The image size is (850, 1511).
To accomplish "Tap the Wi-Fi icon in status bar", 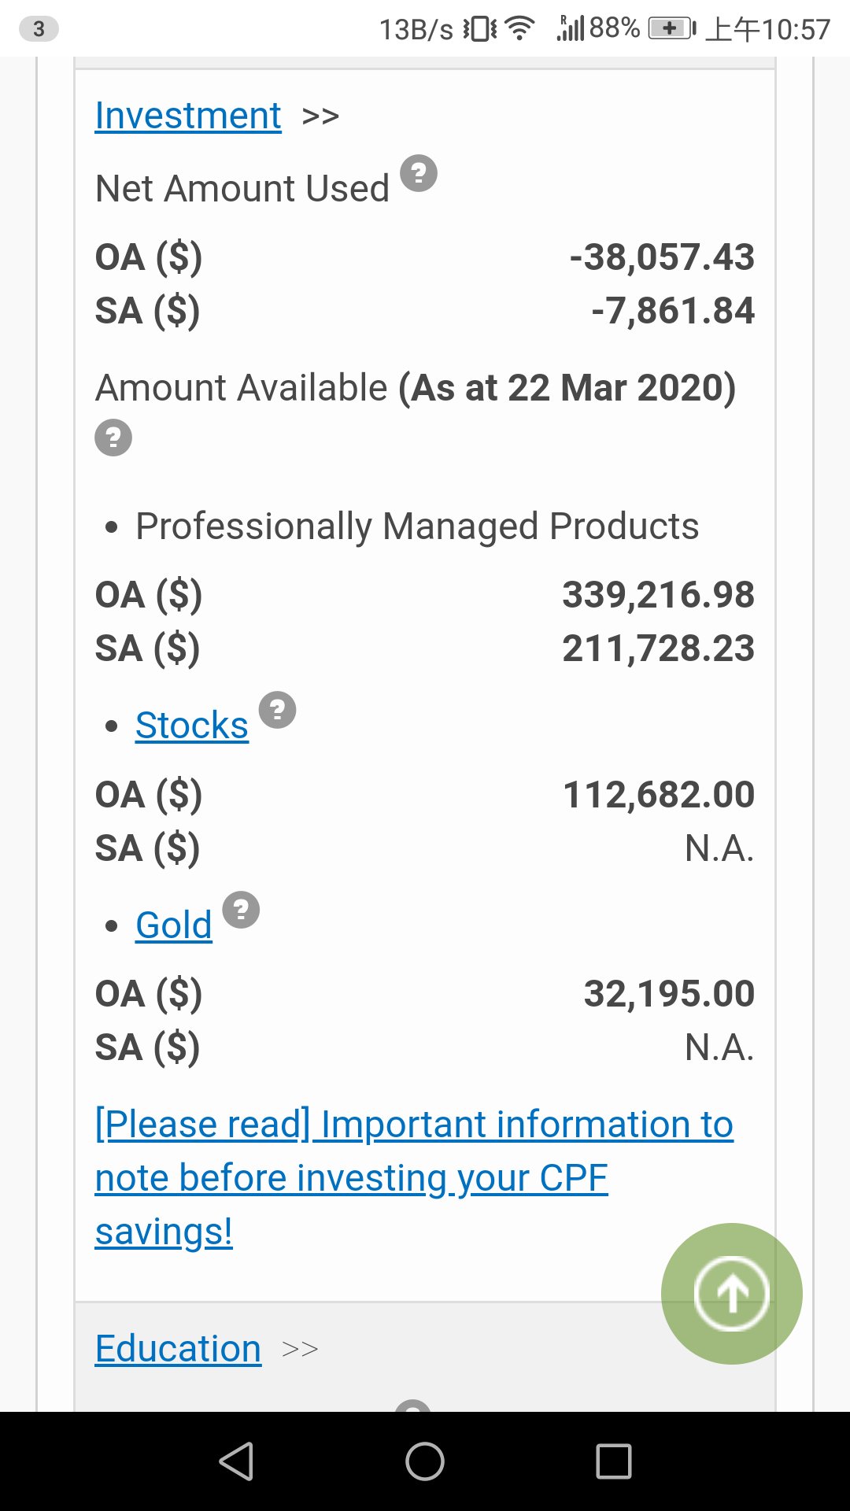I will point(519,29).
